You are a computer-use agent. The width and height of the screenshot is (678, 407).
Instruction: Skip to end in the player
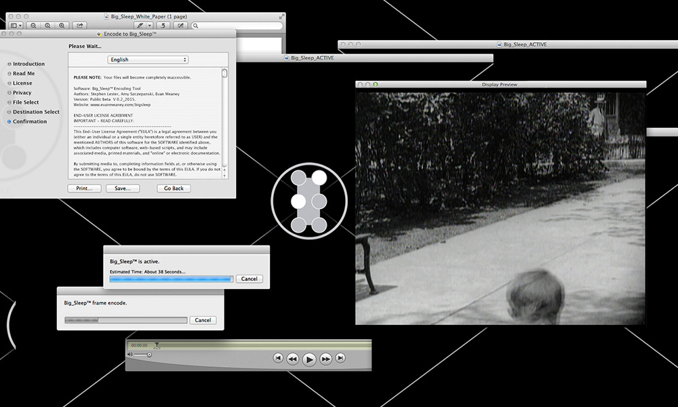(x=340, y=358)
